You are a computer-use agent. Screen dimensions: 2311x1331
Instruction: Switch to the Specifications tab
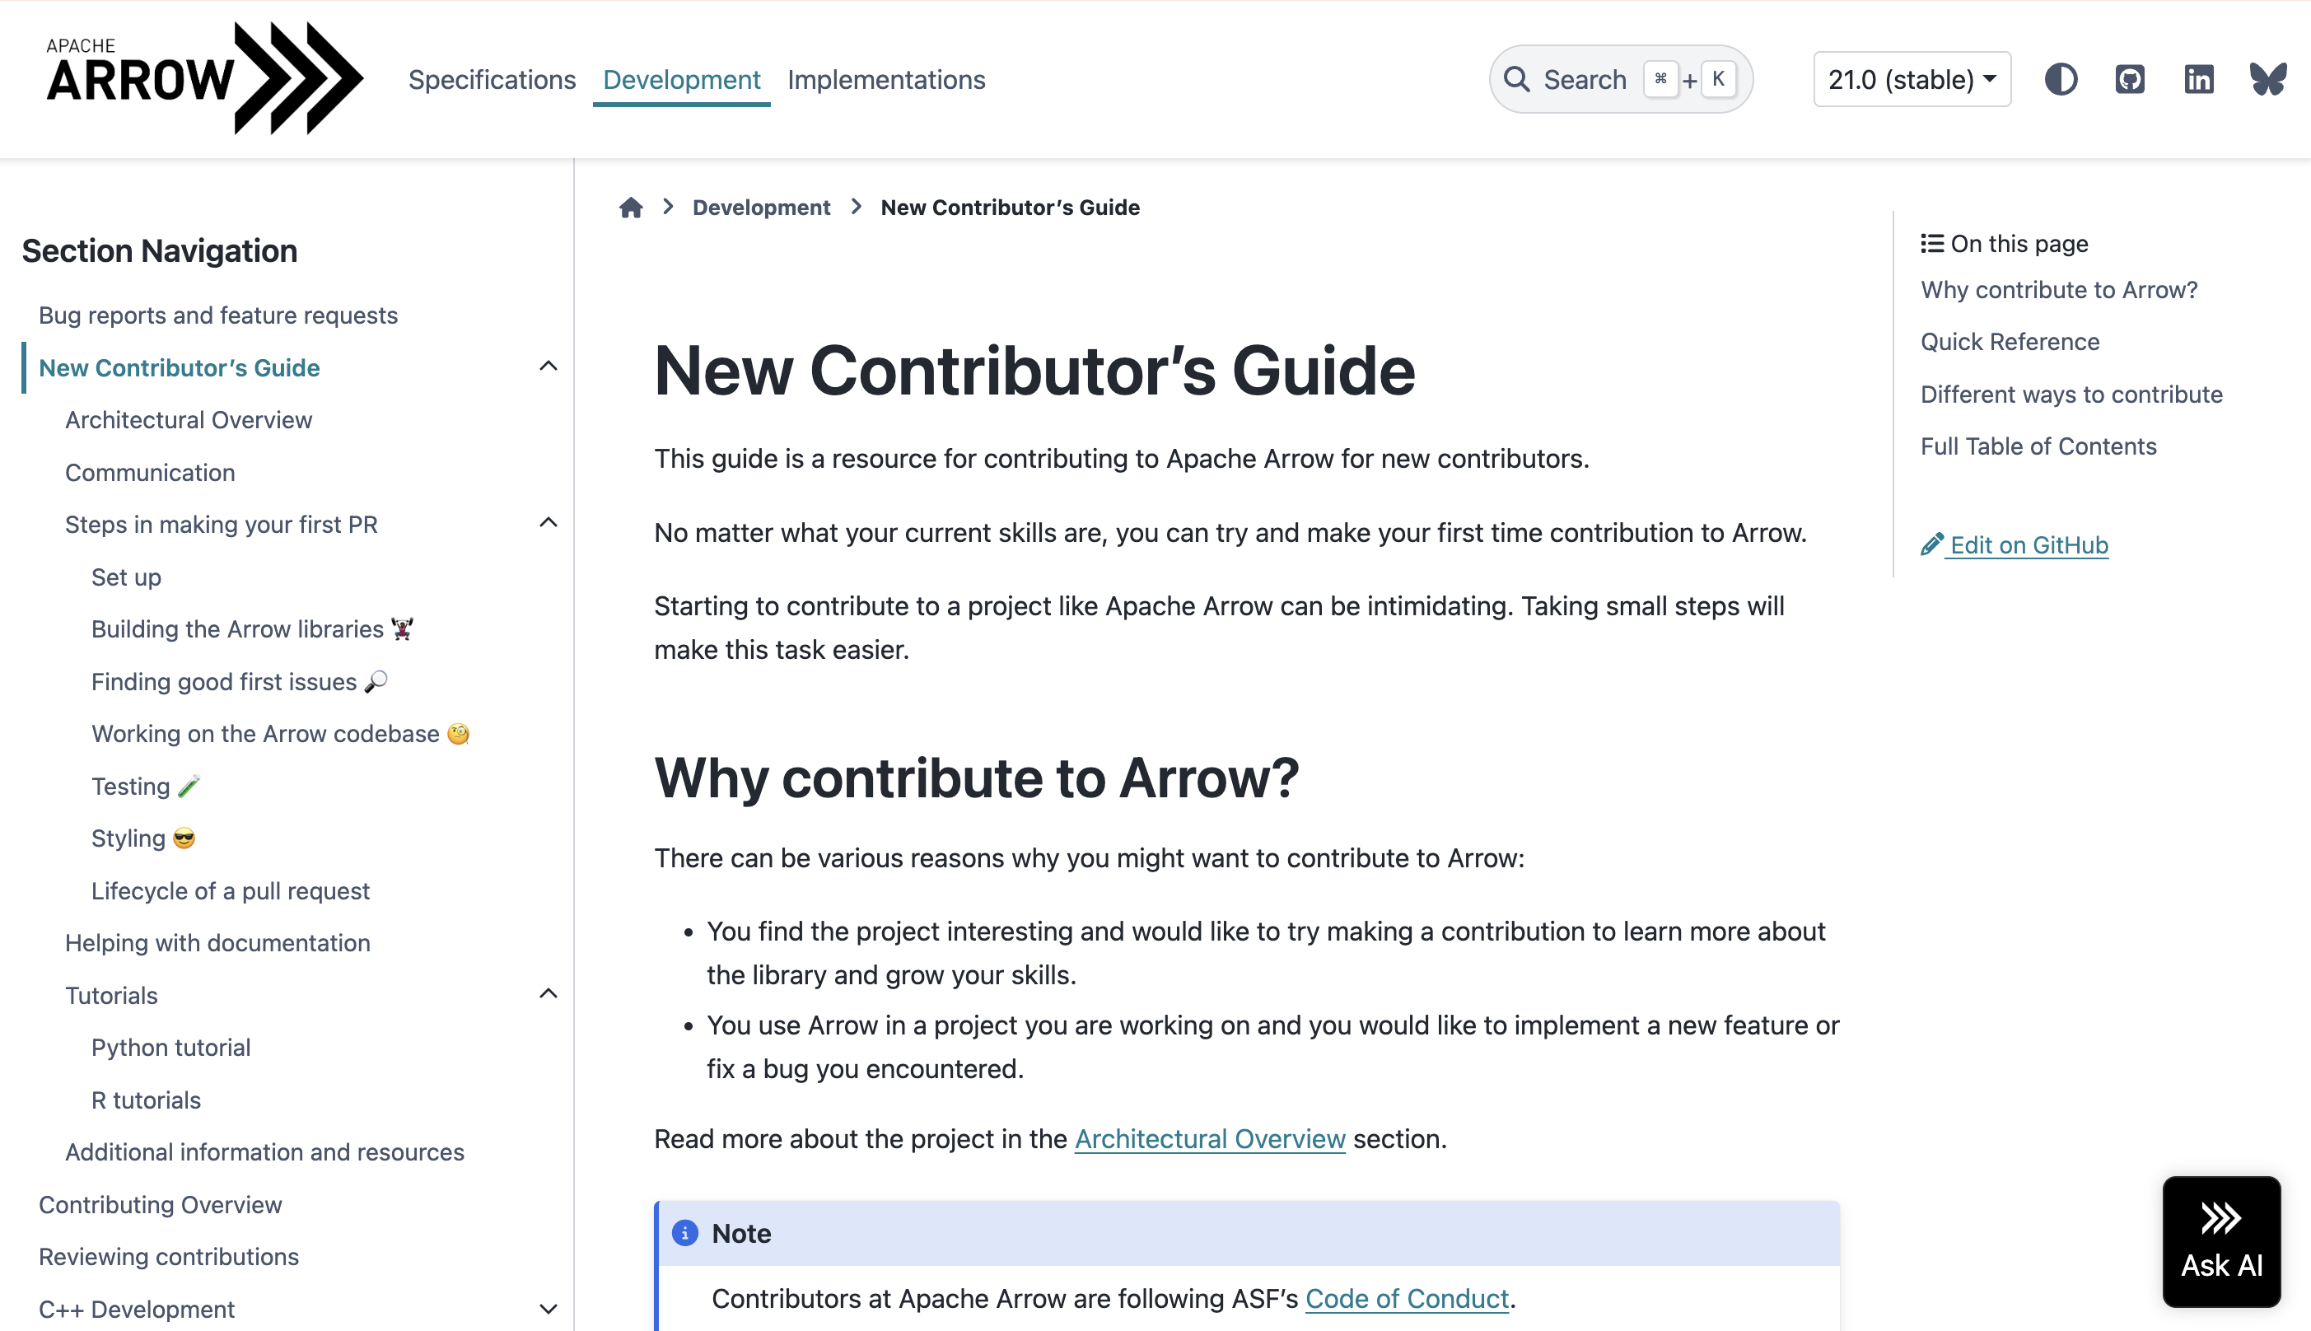tap(492, 80)
